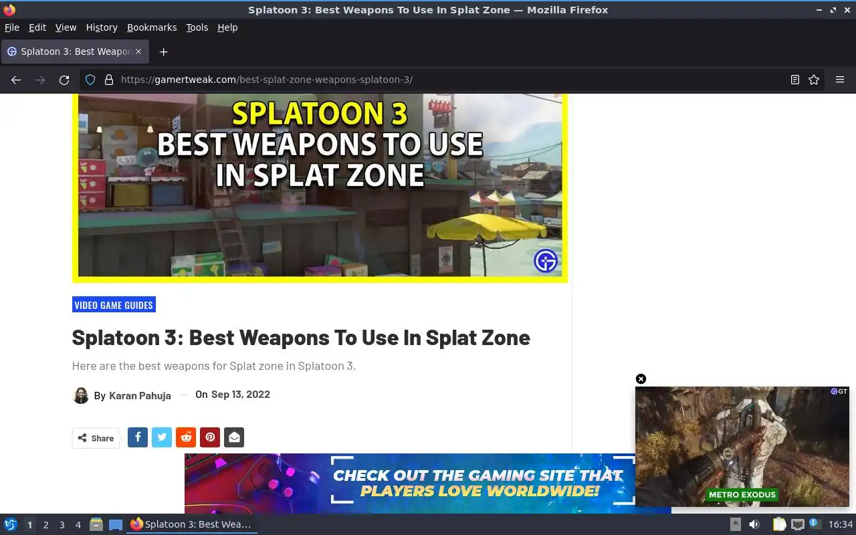Open author Karan Pahuja's profile link
856x535 pixels.
[x=140, y=396]
